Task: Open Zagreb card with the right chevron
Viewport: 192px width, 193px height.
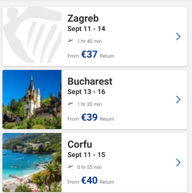Action: coord(178,36)
